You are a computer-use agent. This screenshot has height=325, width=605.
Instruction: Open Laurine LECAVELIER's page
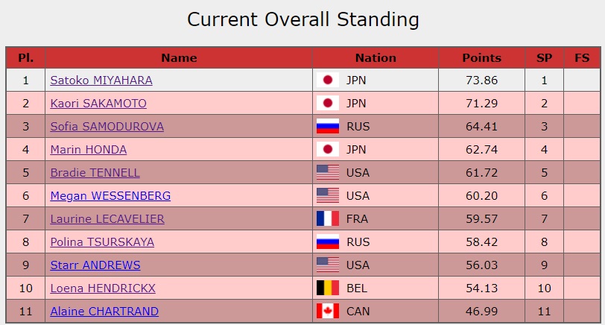tap(107, 219)
